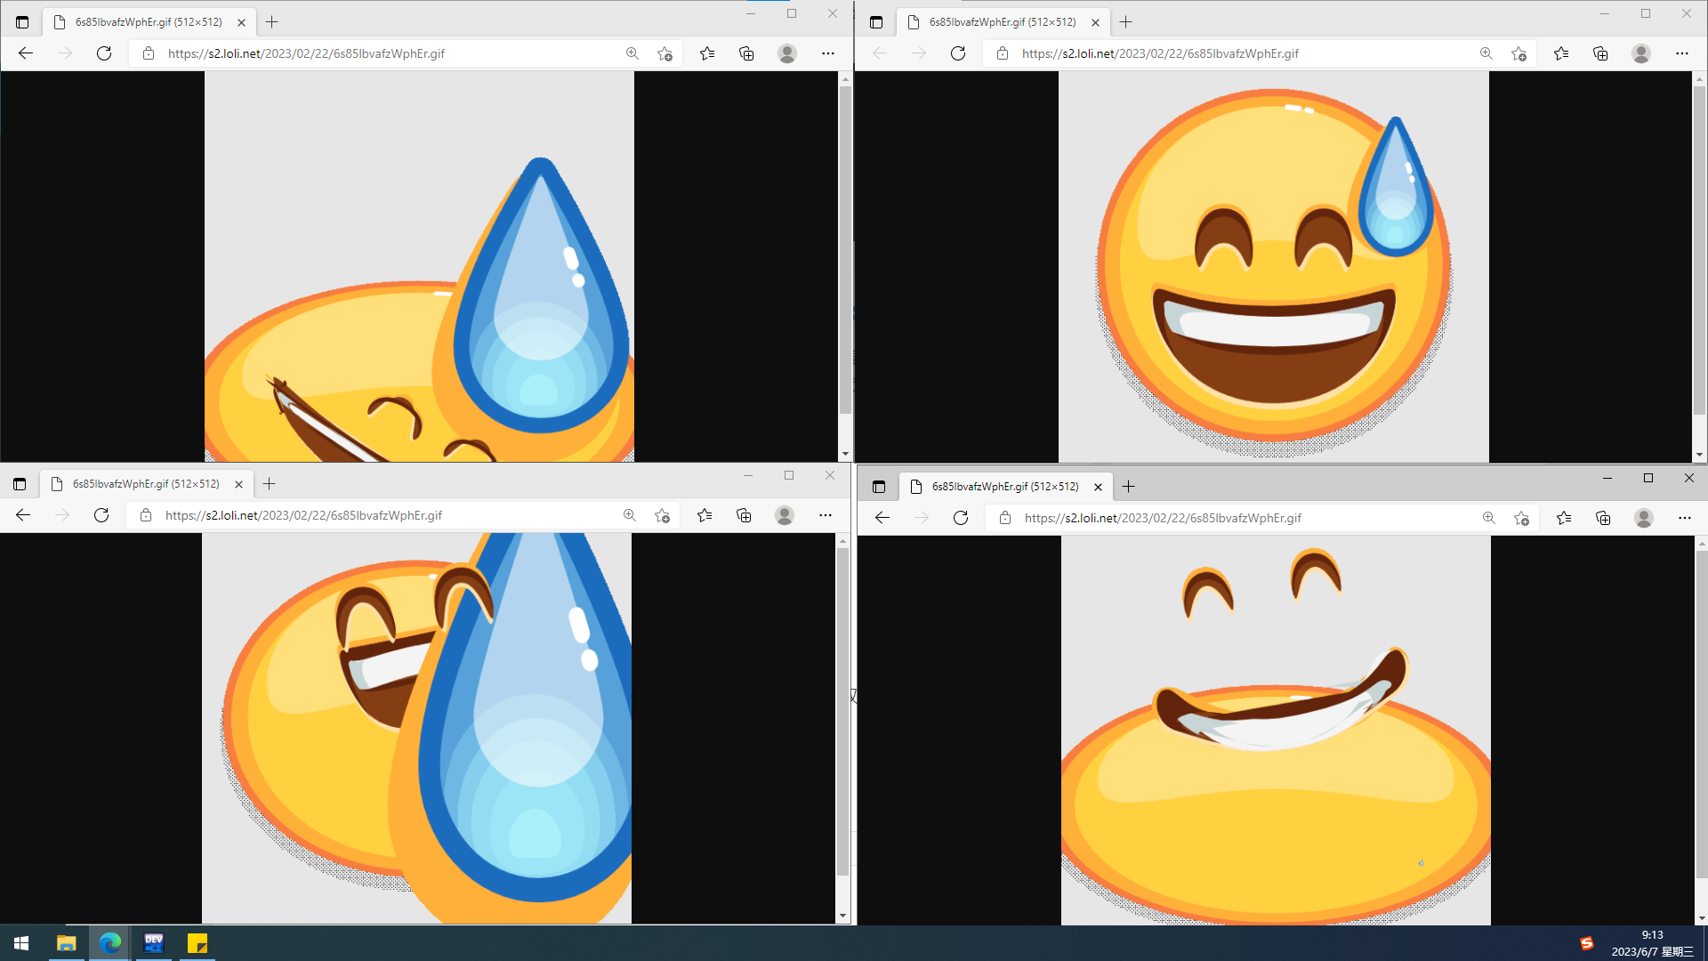Open new tab in bottom-right window
This screenshot has height=961, width=1708.
(1128, 487)
